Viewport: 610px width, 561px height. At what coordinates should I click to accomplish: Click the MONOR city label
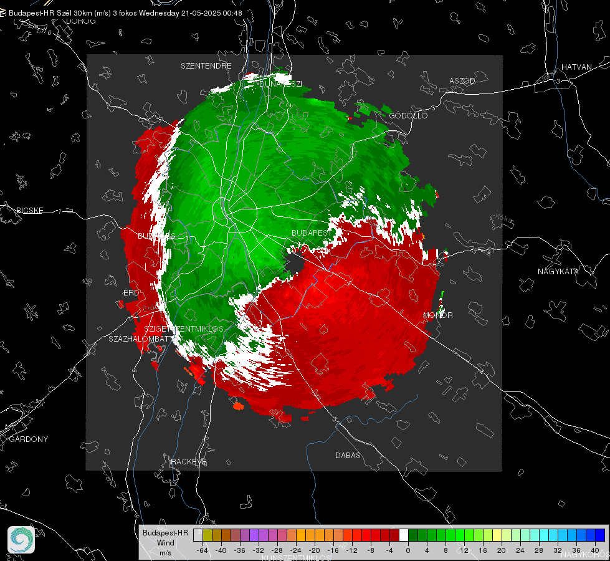(438, 315)
